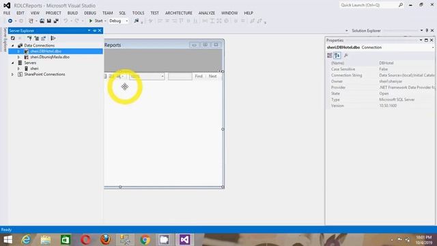Expand the SharePoint Connections node
The width and height of the screenshot is (437, 246).
[12, 74]
